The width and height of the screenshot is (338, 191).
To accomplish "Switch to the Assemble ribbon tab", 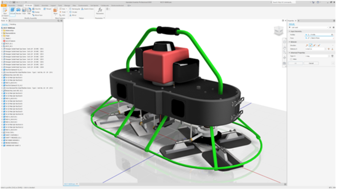I will [x=11, y=5].
